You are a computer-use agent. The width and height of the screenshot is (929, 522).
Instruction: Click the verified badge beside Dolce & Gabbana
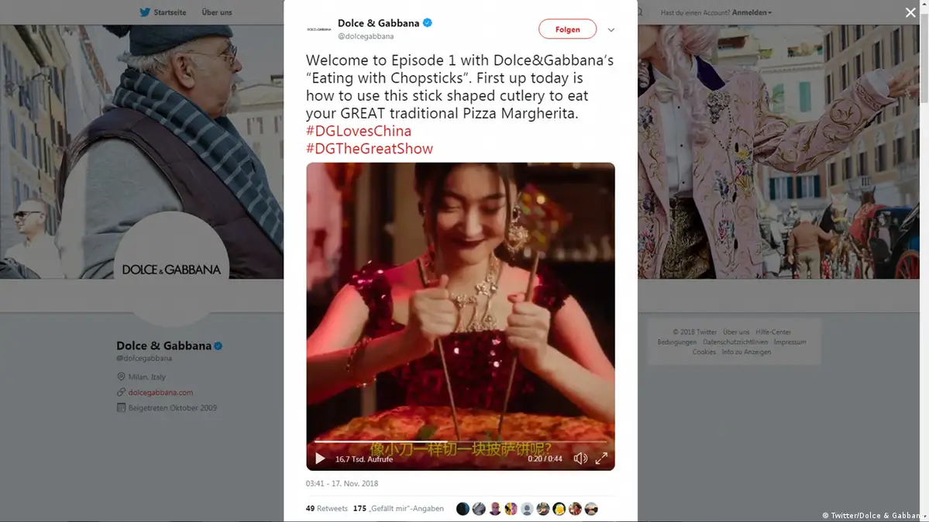click(x=428, y=23)
